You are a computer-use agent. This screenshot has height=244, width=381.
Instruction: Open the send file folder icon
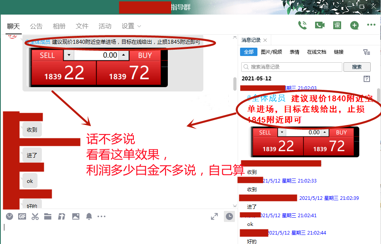click(x=48, y=216)
